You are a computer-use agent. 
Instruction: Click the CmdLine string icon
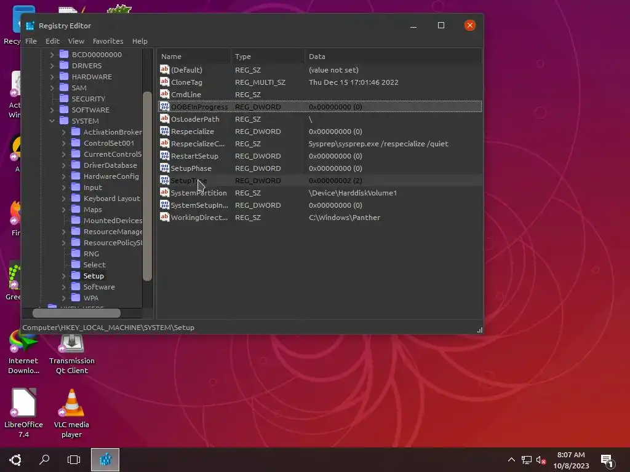tap(164, 94)
